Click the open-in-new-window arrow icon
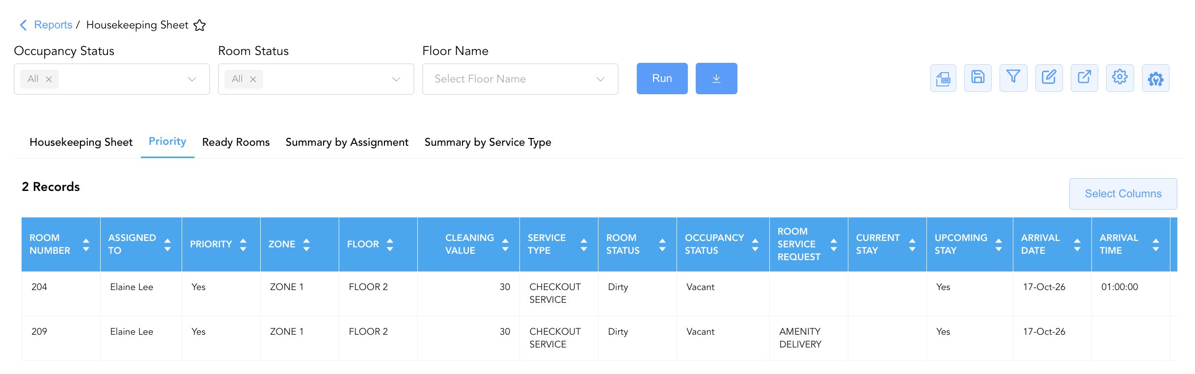Viewport: 1195px width, 374px height. coord(1085,78)
